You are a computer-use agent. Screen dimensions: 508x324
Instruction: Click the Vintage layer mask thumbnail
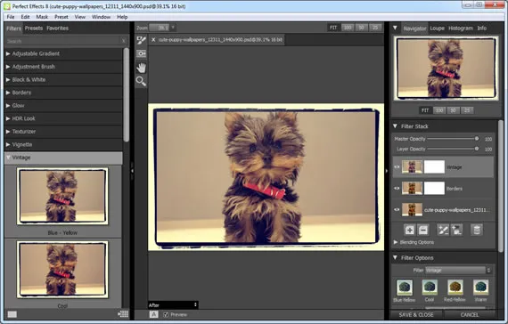(x=434, y=167)
